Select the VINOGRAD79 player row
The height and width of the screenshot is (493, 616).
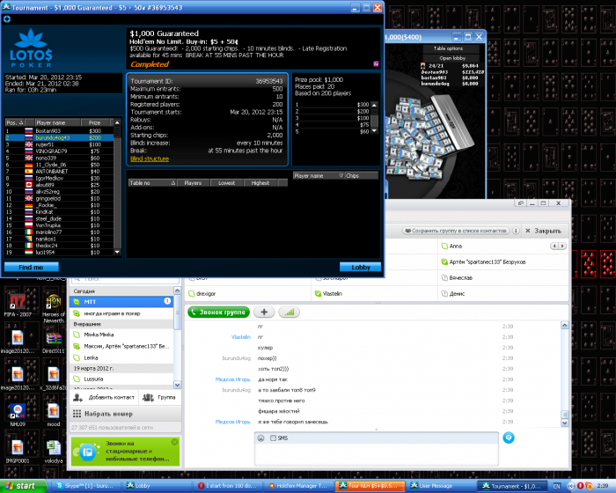[x=59, y=151]
